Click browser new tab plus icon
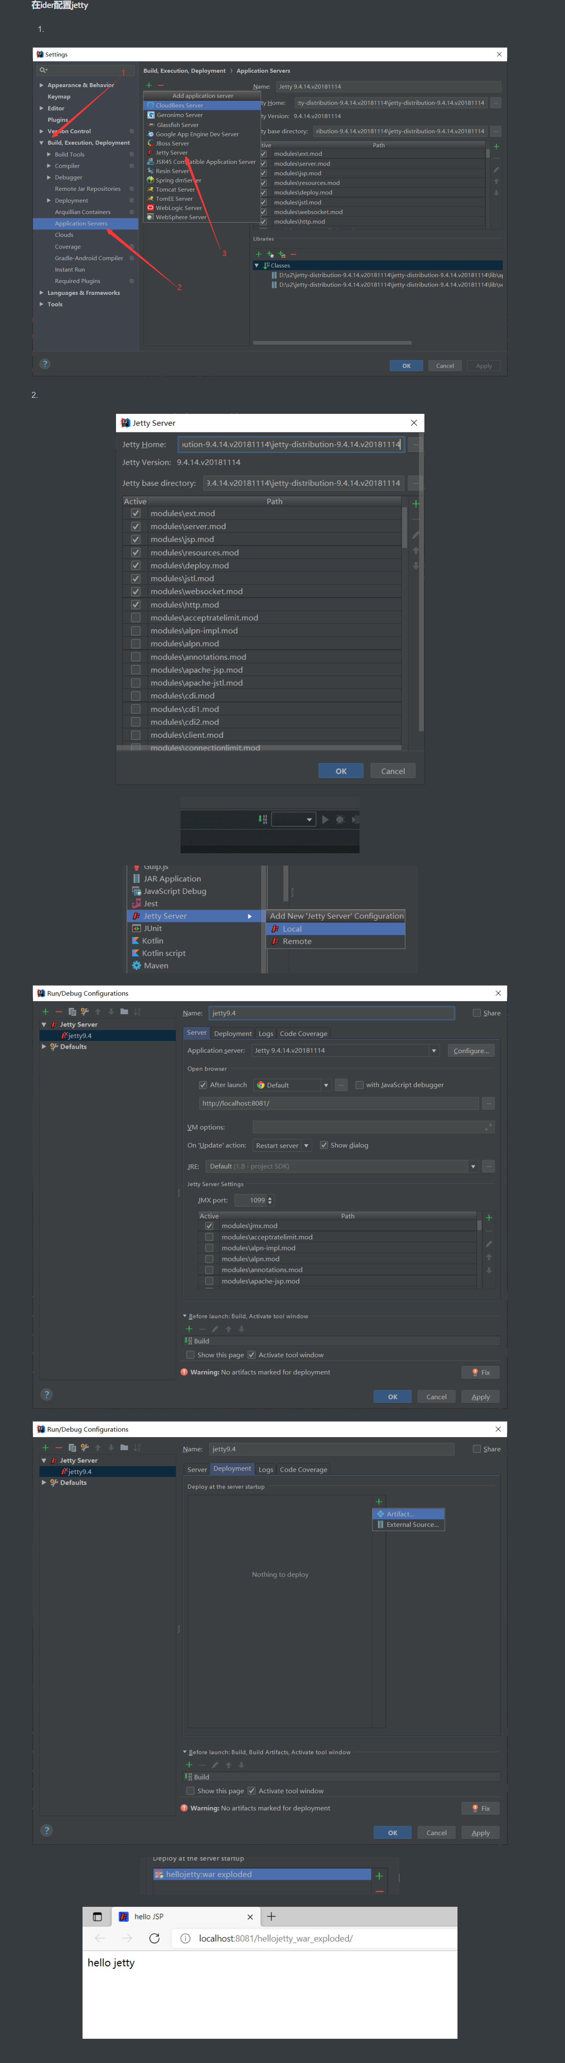This screenshot has width=565, height=2063. point(271,1916)
